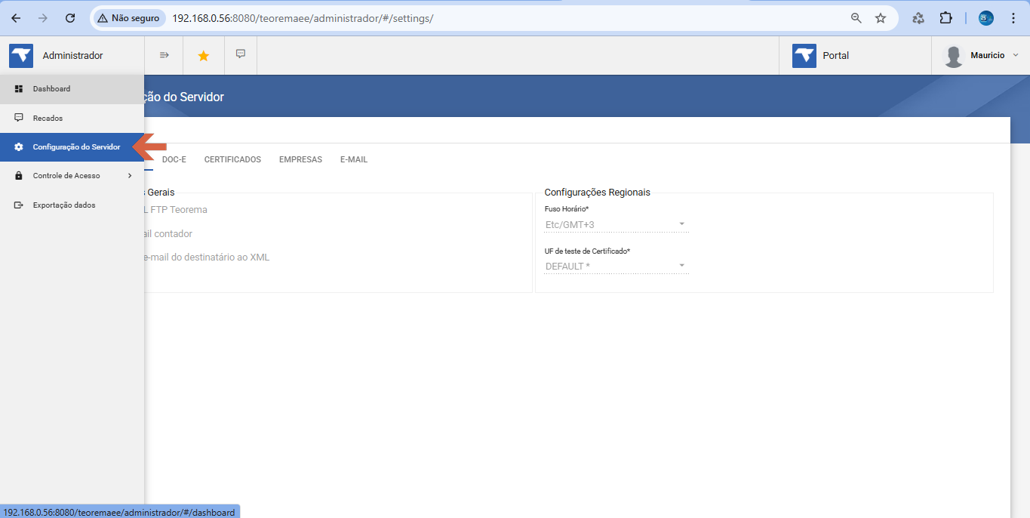Go back using browser back arrow

point(16,18)
